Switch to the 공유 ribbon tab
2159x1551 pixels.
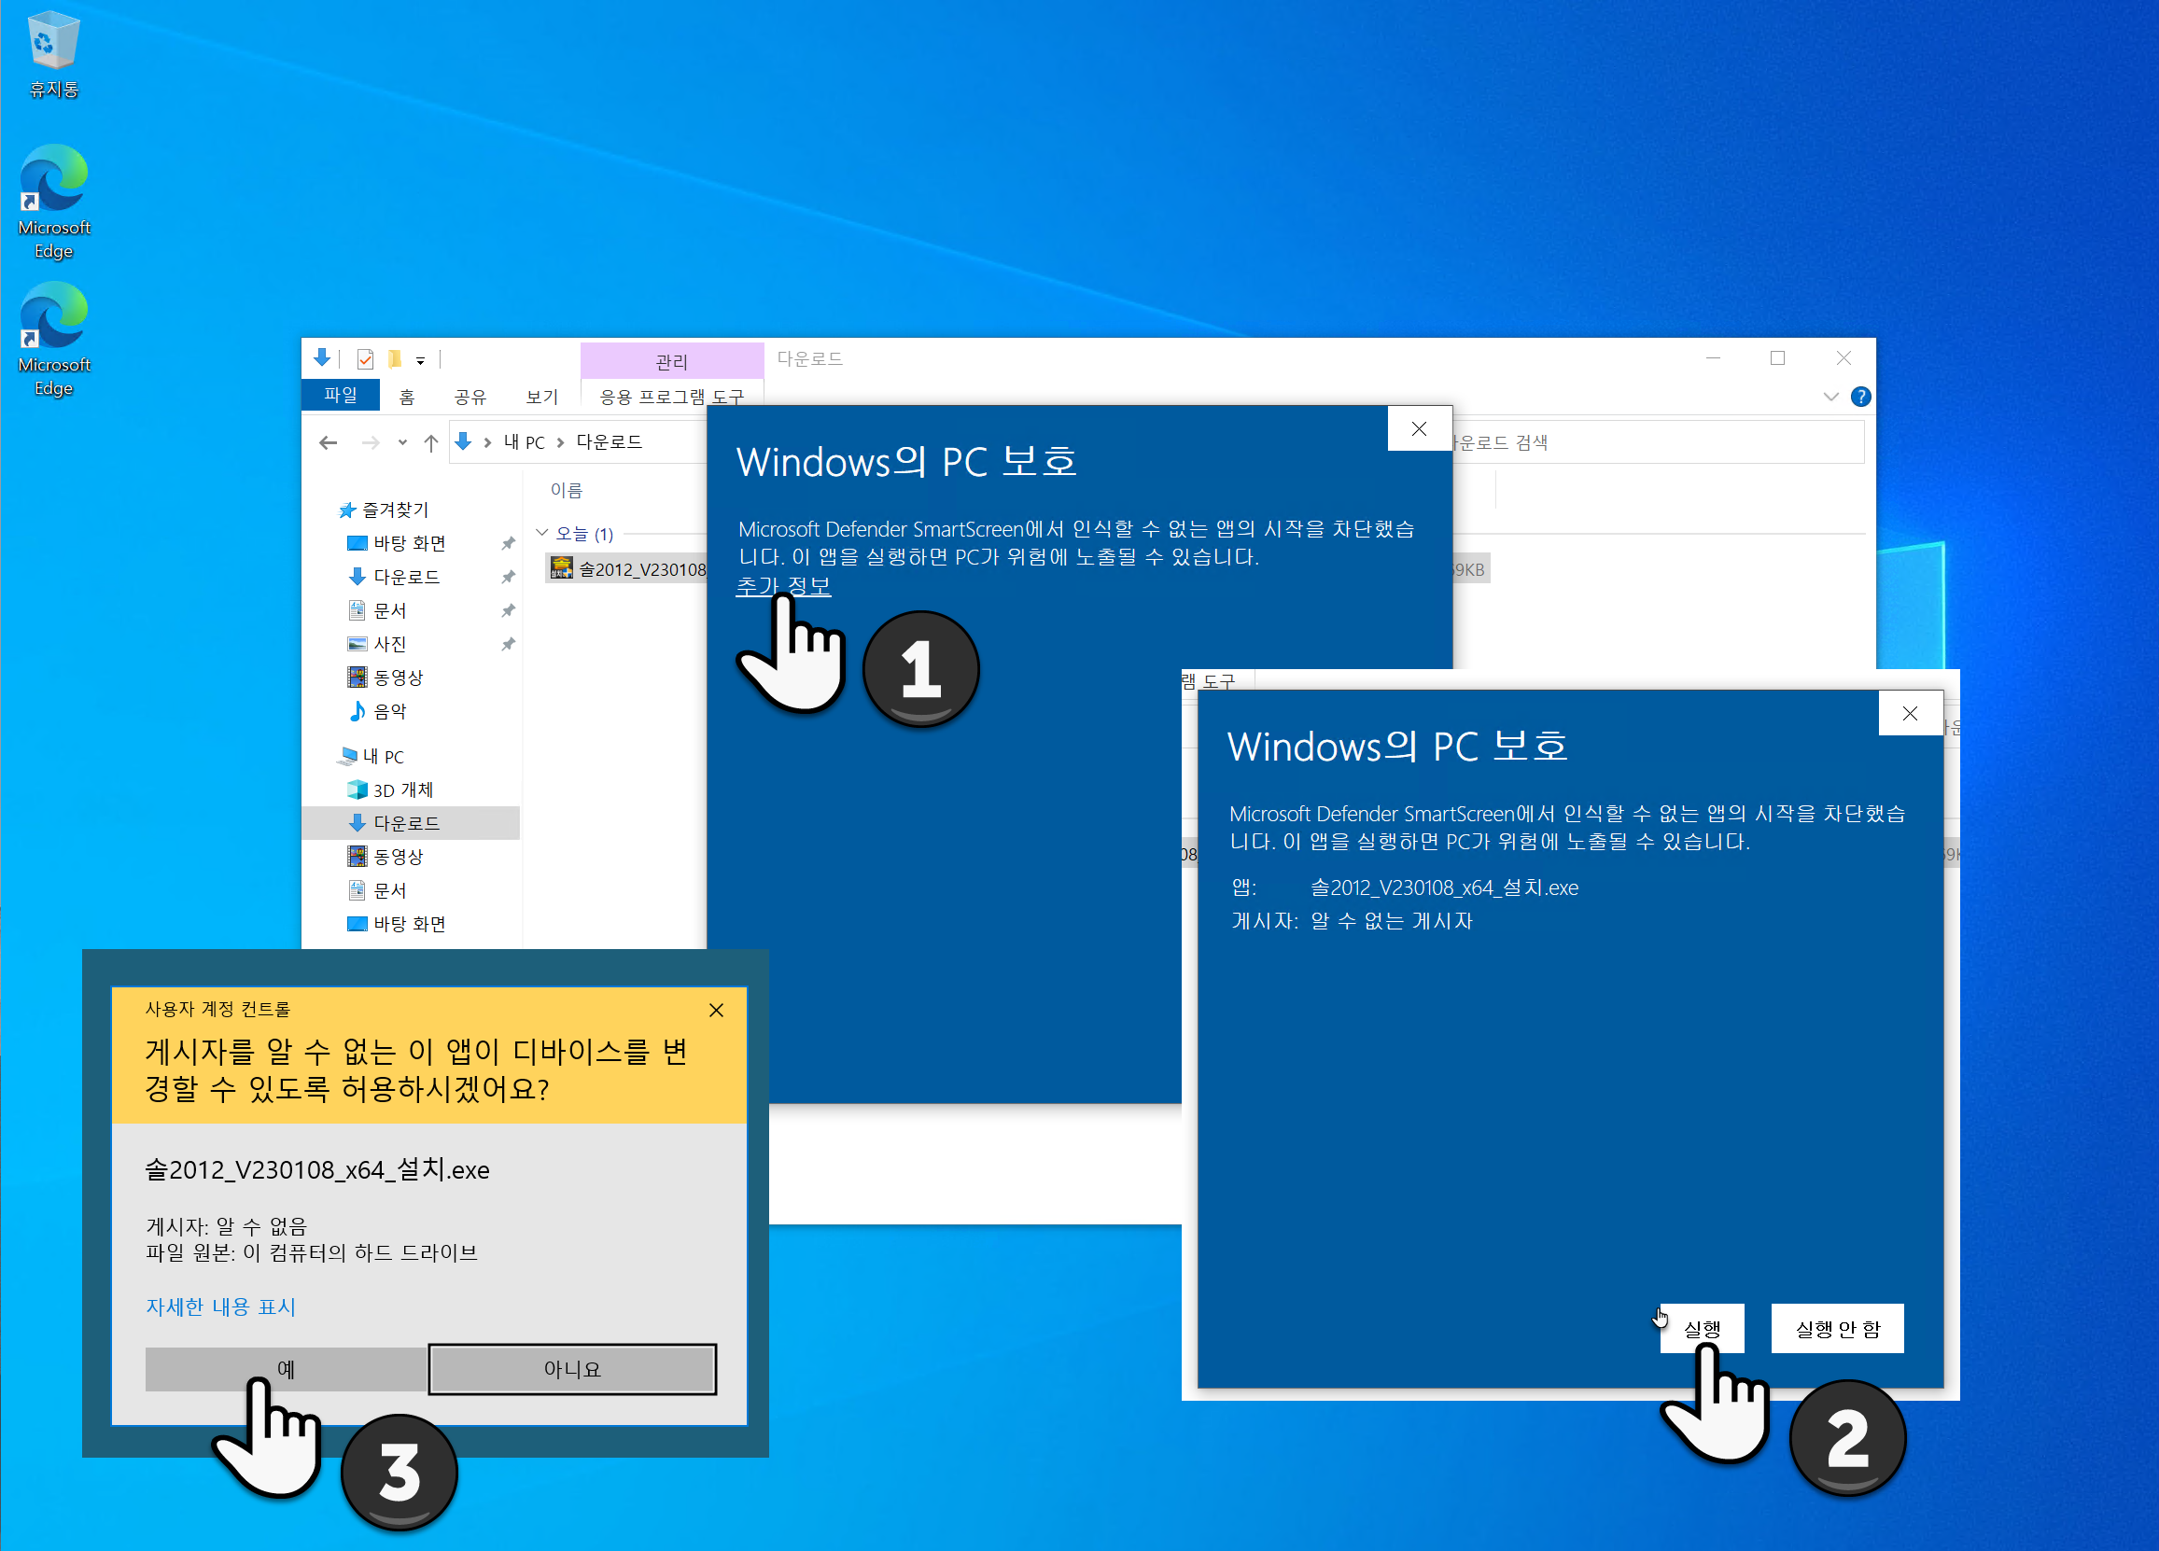[x=470, y=396]
